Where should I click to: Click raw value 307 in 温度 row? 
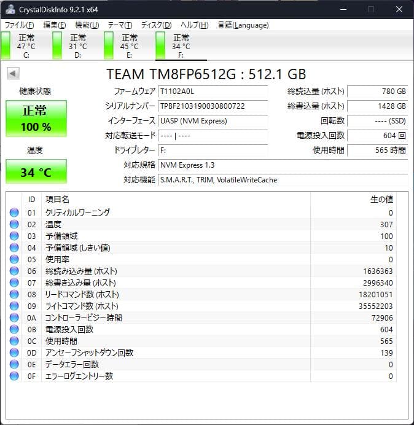pos(386,224)
